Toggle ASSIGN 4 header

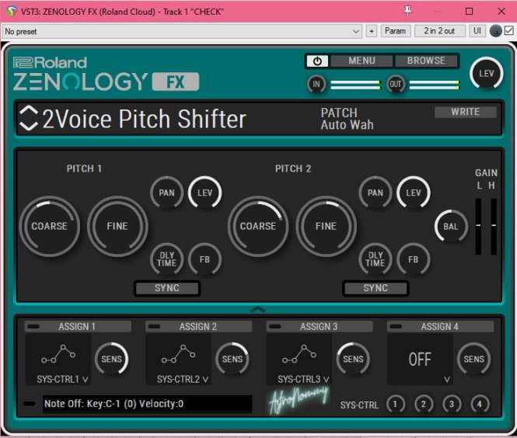click(x=440, y=326)
